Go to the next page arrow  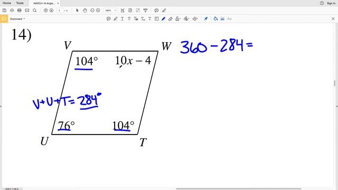51,11
